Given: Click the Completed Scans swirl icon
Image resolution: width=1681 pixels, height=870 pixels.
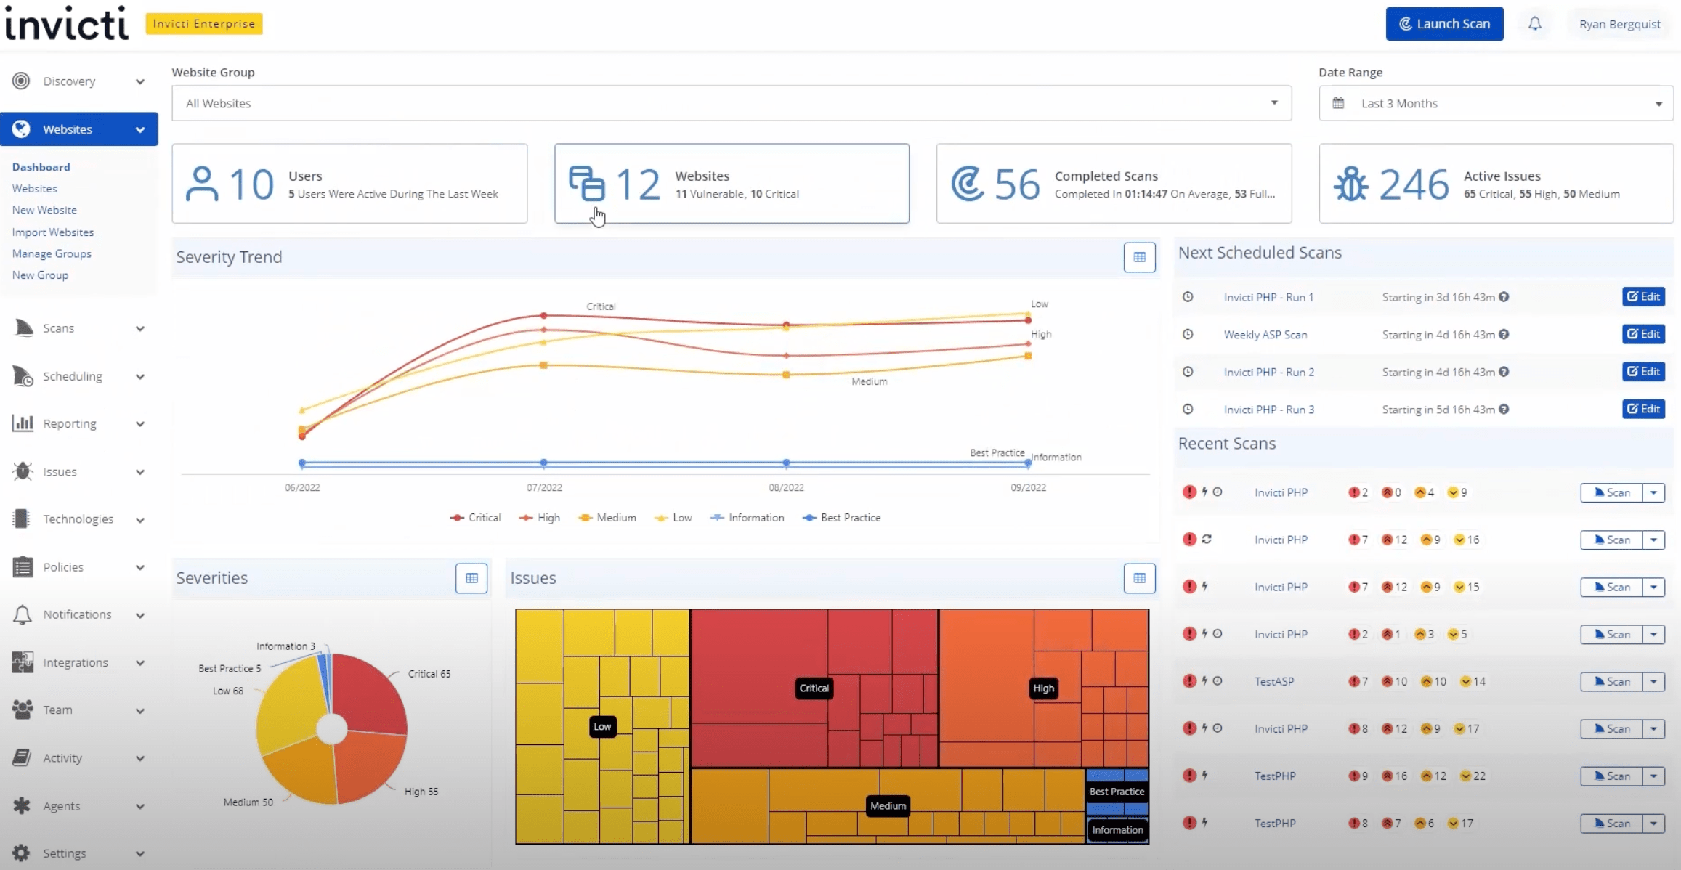Looking at the screenshot, I should (968, 184).
